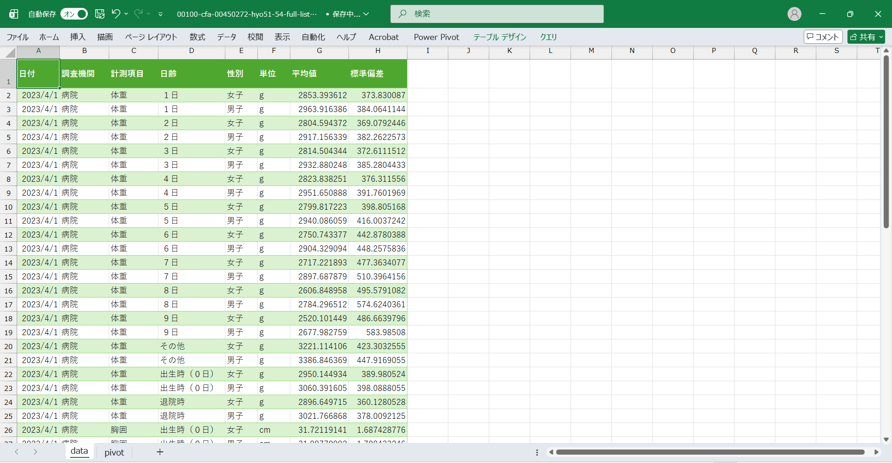Click the right arrow of horizontal scrollbar
Viewport: 892px width, 463px height.
876,452
